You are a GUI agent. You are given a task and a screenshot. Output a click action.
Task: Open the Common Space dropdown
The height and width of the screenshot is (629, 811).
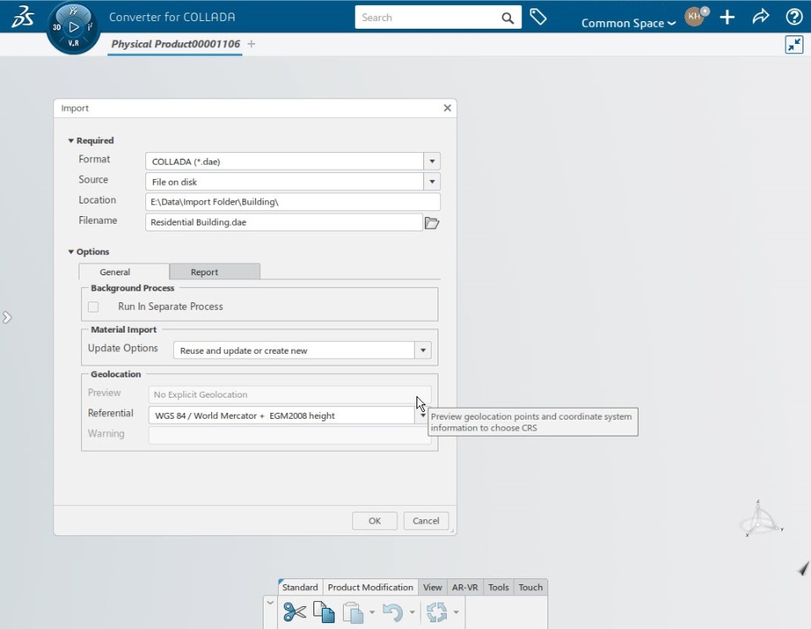point(629,24)
